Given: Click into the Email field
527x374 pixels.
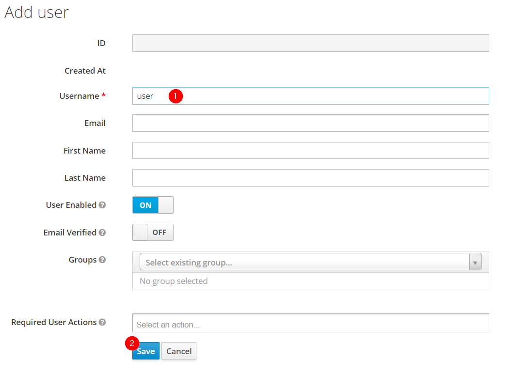Looking at the screenshot, I should pyautogui.click(x=310, y=123).
